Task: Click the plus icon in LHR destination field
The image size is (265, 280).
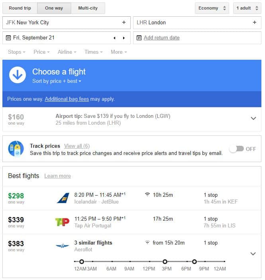Action: tap(255, 22)
